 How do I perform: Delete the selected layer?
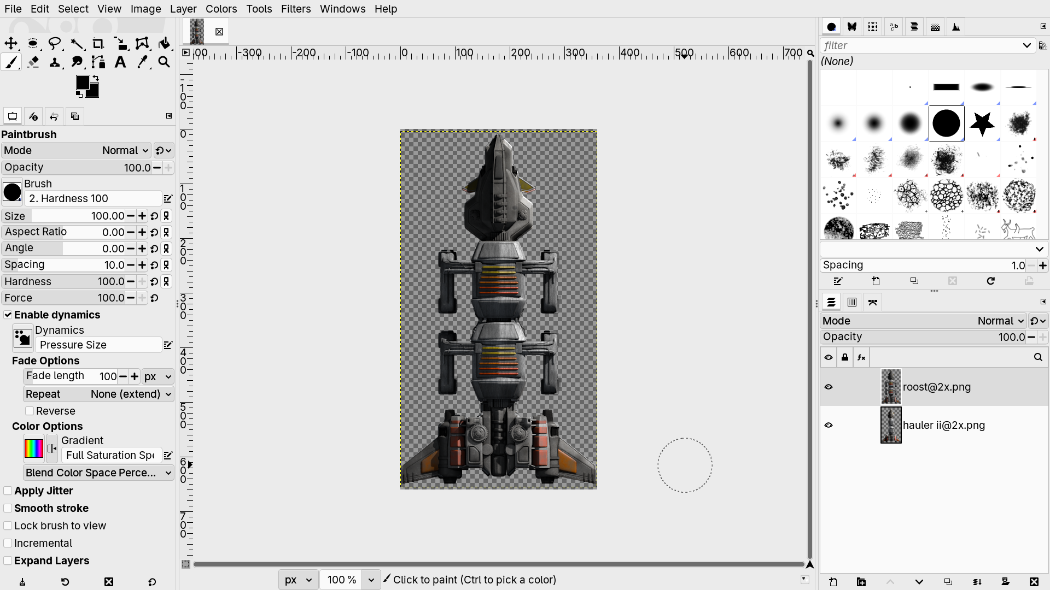click(1034, 582)
